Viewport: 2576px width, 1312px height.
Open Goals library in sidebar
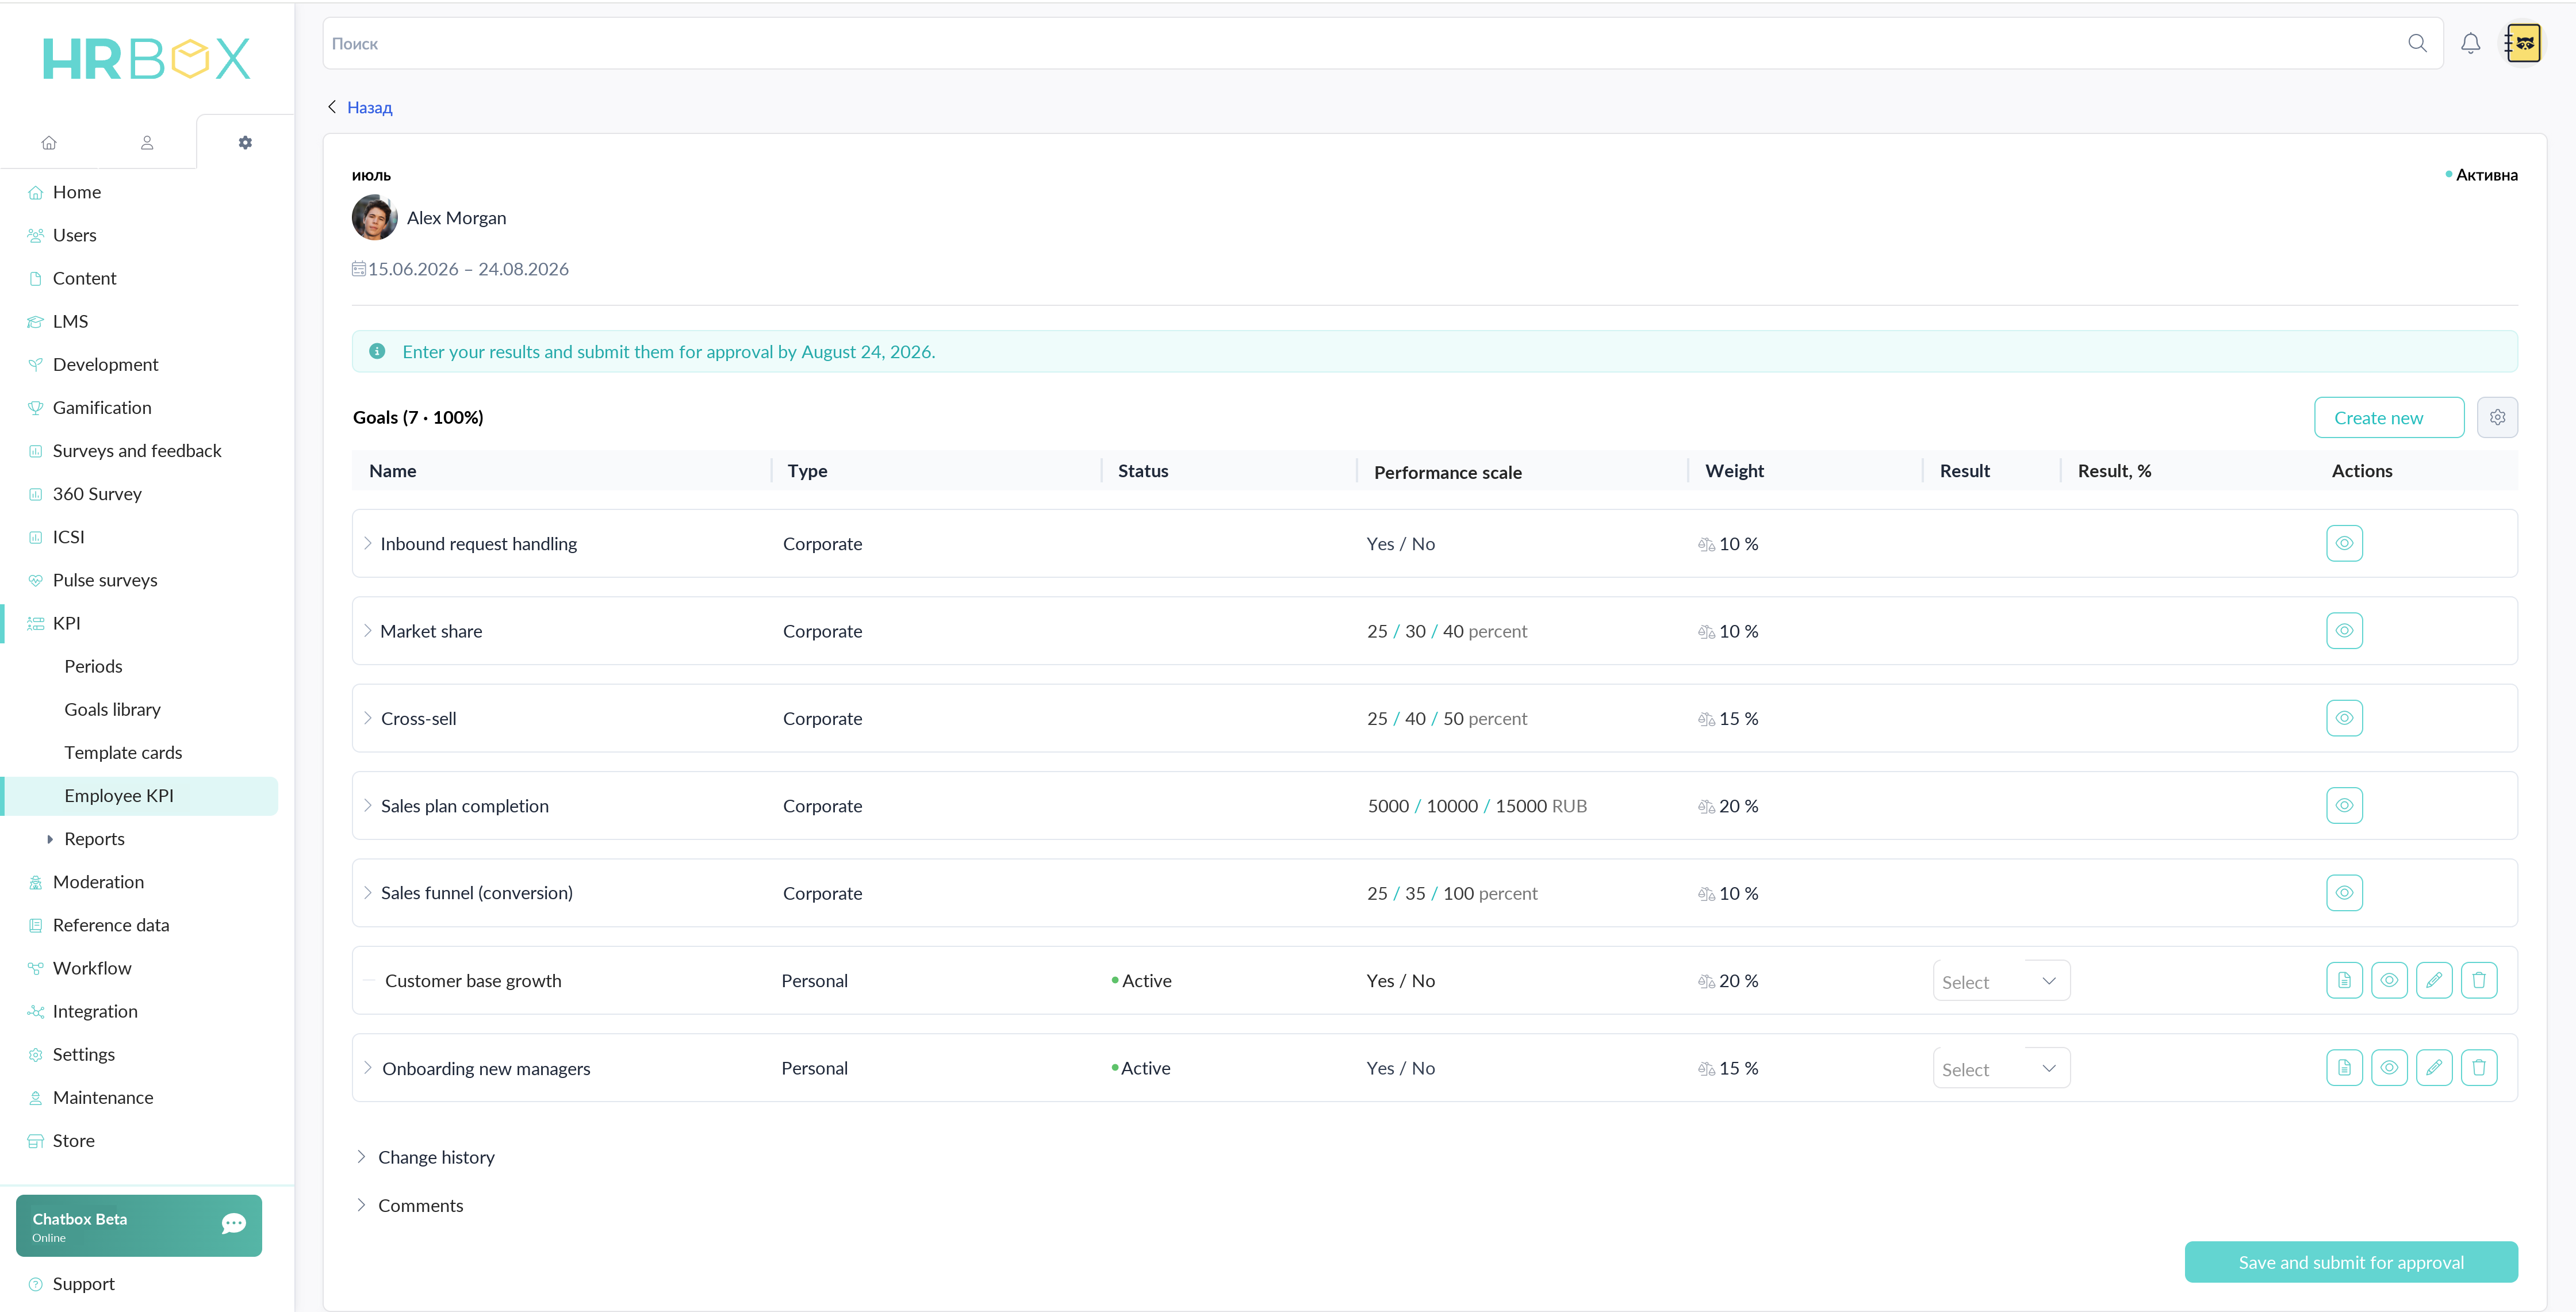112,709
